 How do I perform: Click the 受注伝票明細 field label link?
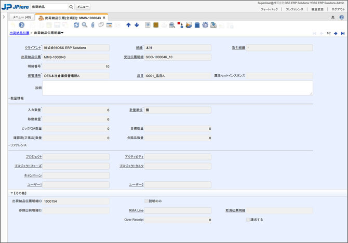click(x=133, y=57)
